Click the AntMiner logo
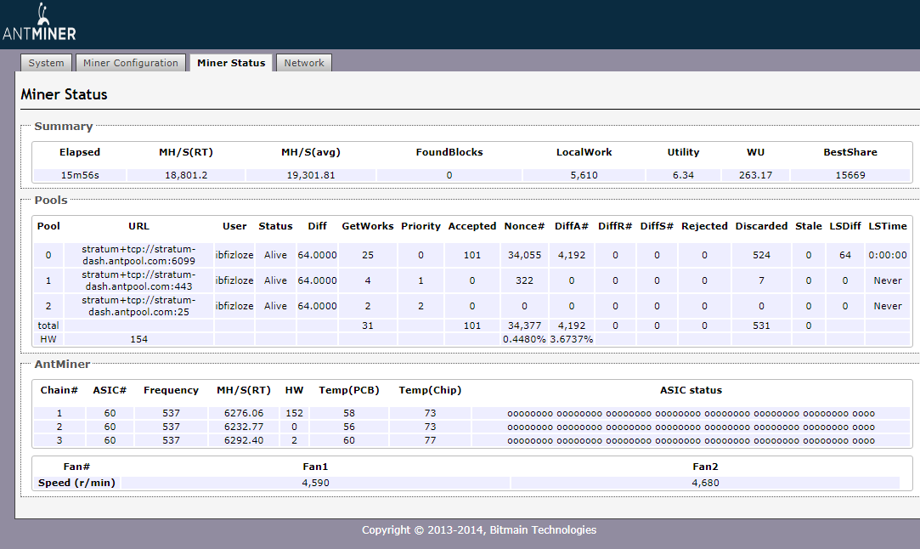Viewport: 920px width, 549px height. click(x=40, y=25)
